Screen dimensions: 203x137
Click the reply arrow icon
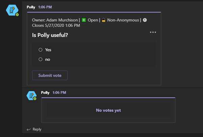click(x=28, y=129)
